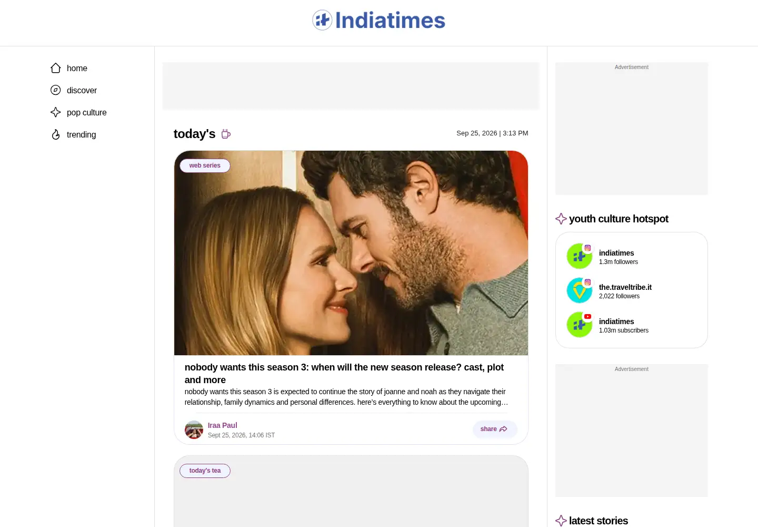
Task: Click indiatimes Instagram profile avatar
Action: [580, 256]
